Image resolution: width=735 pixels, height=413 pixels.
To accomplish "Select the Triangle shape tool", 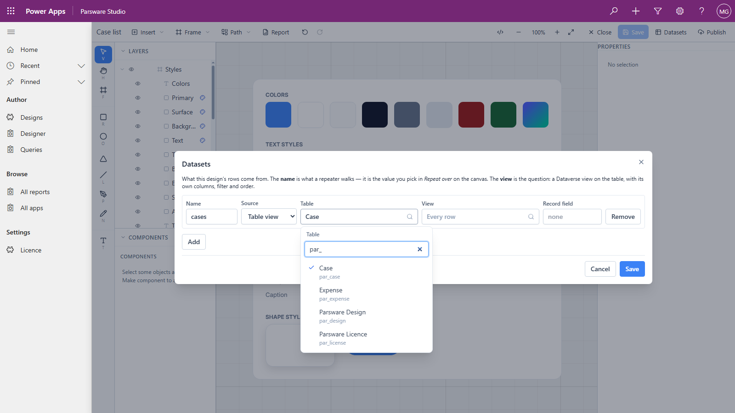I will click(x=103, y=159).
